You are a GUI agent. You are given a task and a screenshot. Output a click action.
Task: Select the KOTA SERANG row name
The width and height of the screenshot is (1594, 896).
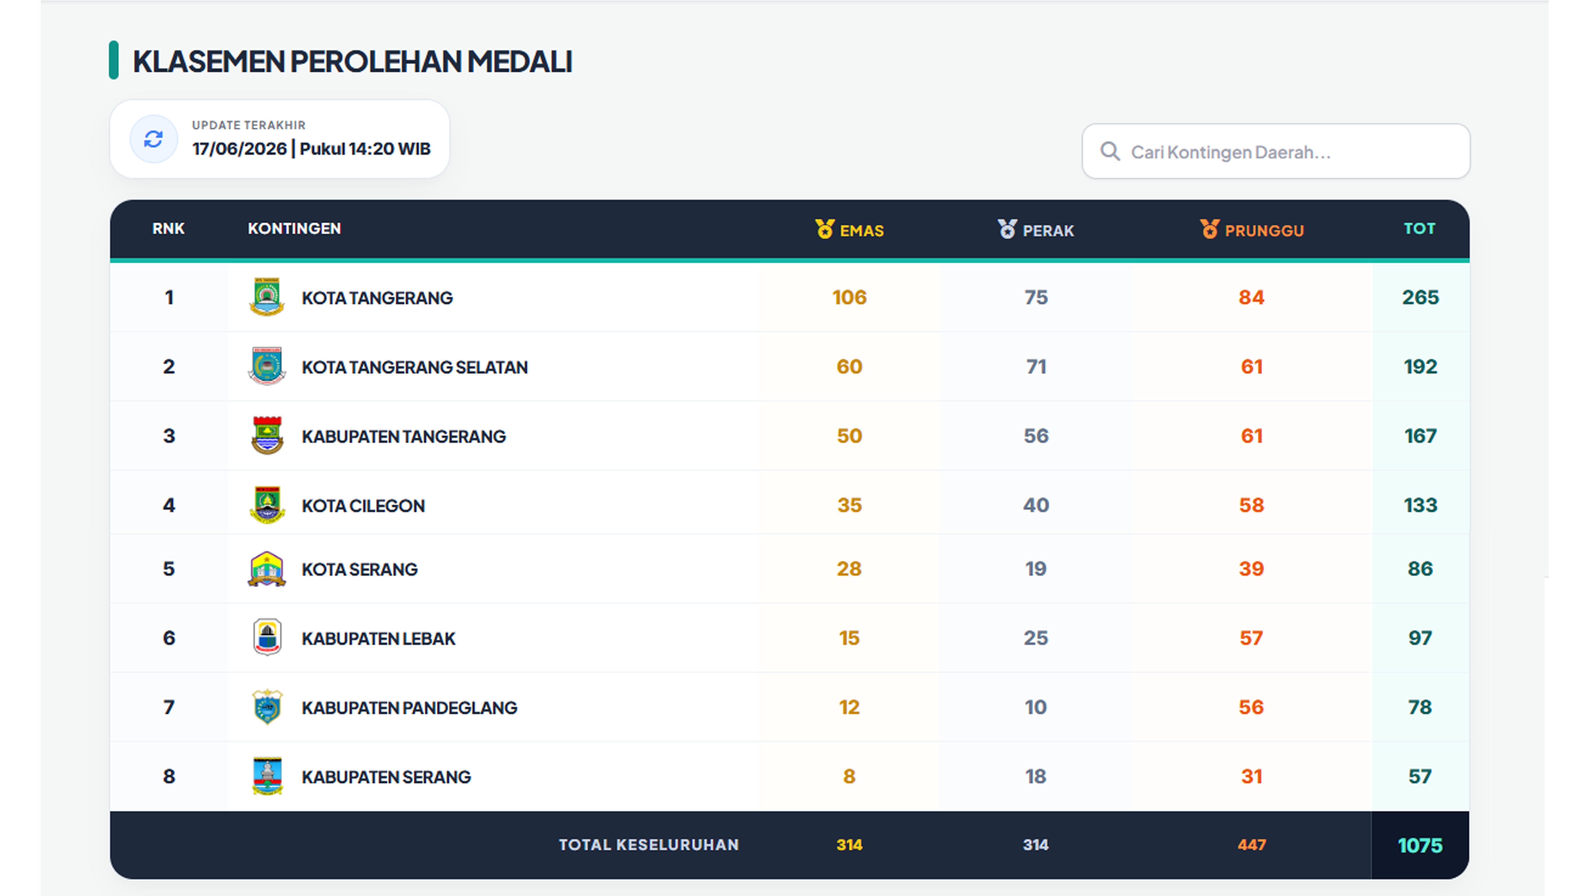pyautogui.click(x=360, y=570)
